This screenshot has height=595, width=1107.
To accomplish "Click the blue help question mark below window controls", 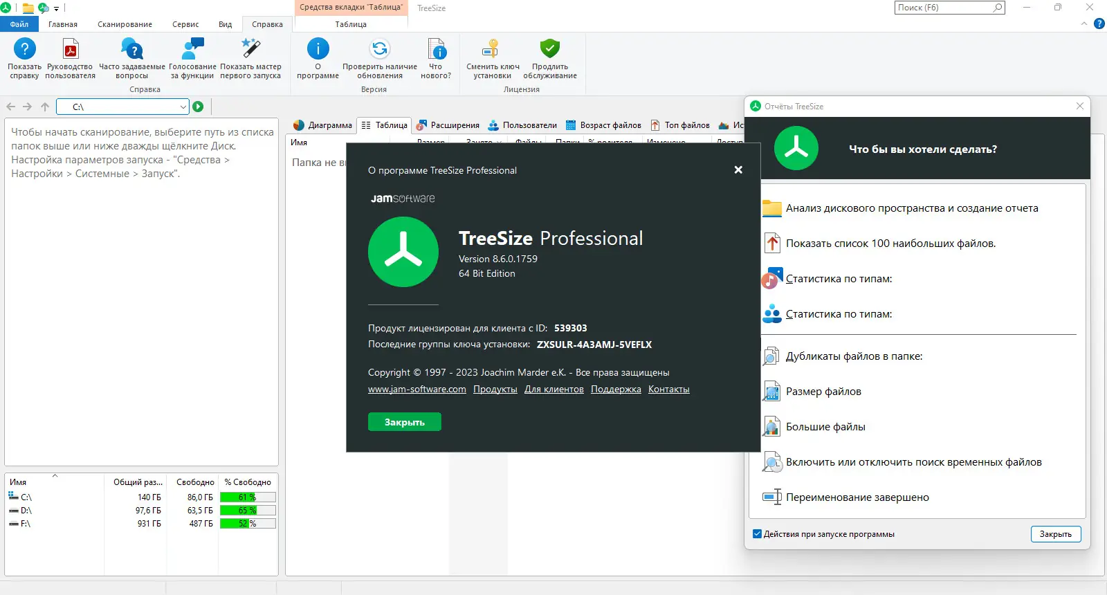I will 1099,24.
